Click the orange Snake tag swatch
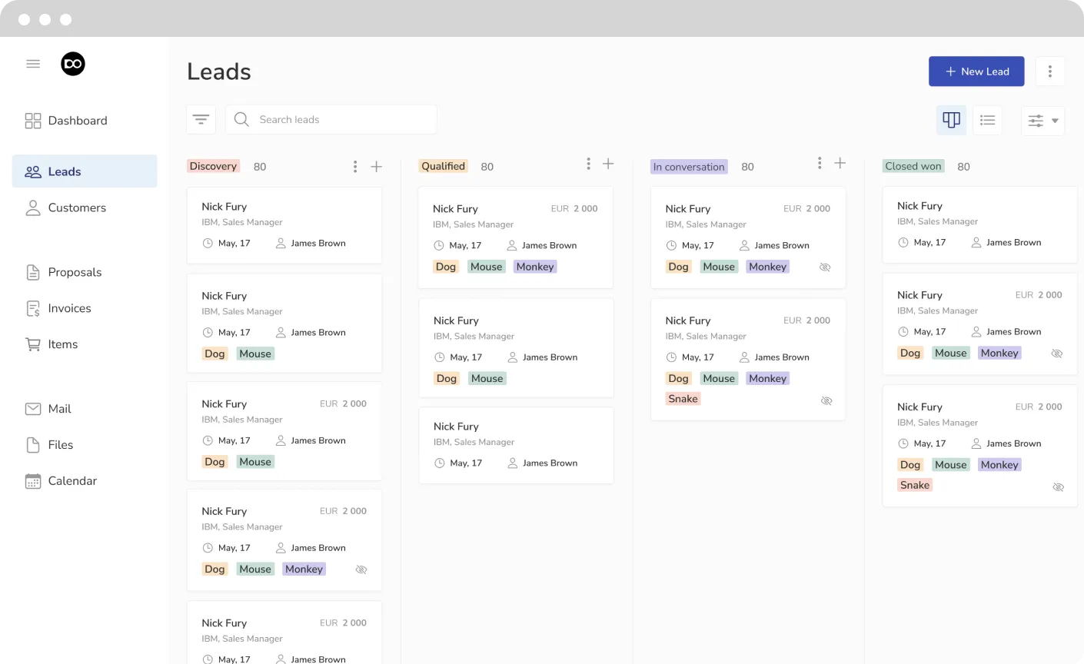This screenshot has height=664, width=1084. [683, 398]
